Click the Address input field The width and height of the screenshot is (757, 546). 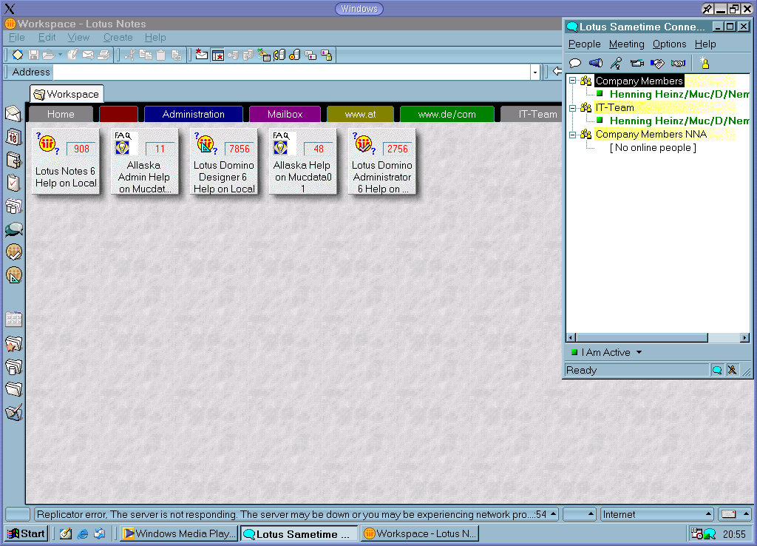click(x=292, y=73)
